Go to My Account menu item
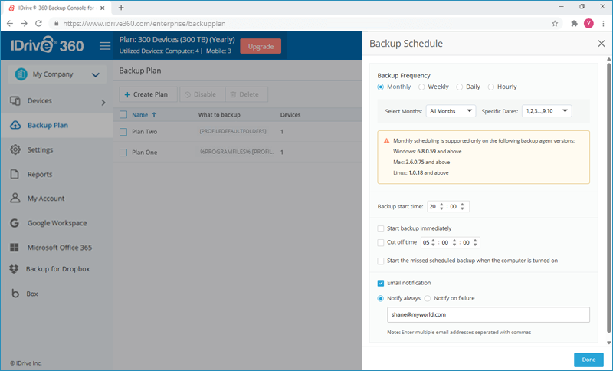This screenshot has height=371, width=613. [x=46, y=199]
